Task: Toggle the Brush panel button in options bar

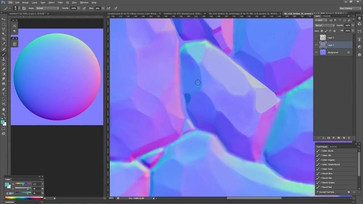Action: point(24,8)
